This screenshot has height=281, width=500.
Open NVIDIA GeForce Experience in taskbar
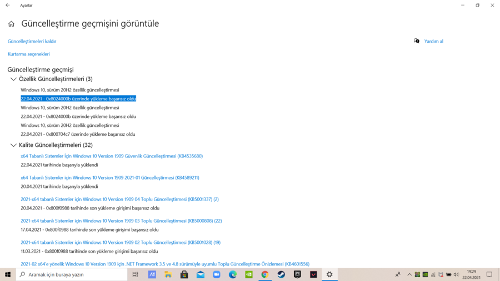(249, 274)
